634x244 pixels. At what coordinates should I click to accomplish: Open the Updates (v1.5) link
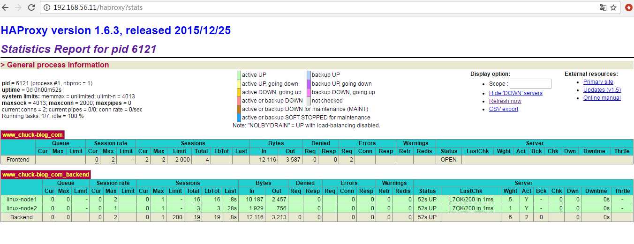pos(602,90)
